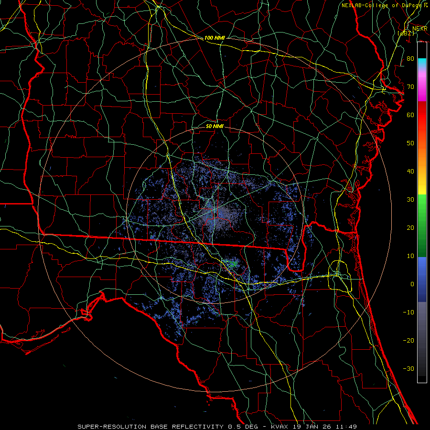Screen dimensions: 430x430
Task: Click the 70 value on the dBZ scale
Action: pyautogui.click(x=410, y=87)
